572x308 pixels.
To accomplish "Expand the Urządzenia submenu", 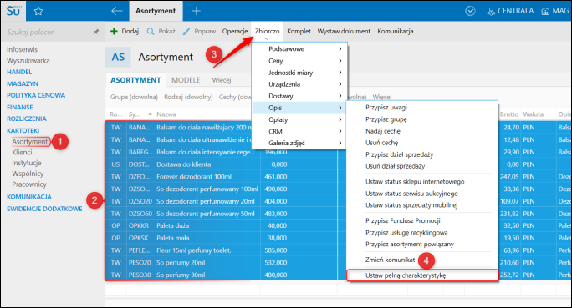I will (340, 84).
